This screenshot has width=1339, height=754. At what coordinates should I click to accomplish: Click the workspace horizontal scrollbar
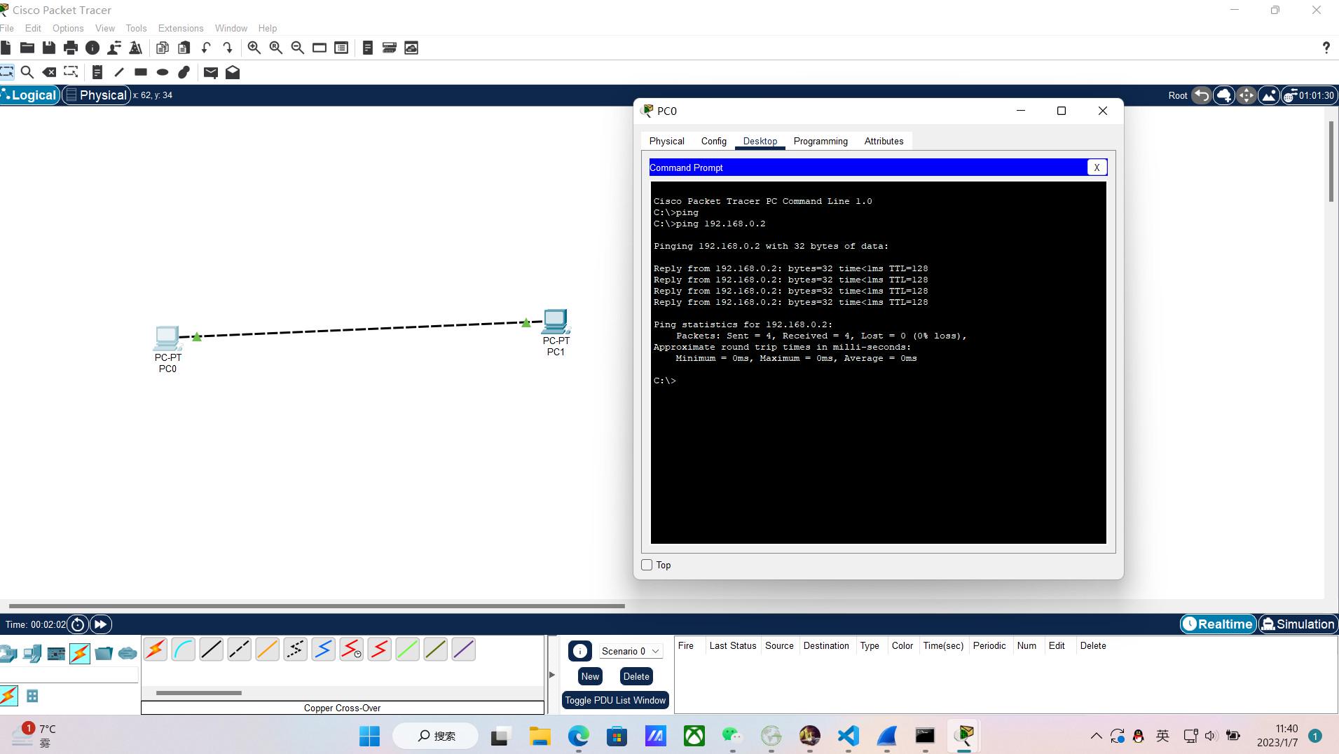315,605
